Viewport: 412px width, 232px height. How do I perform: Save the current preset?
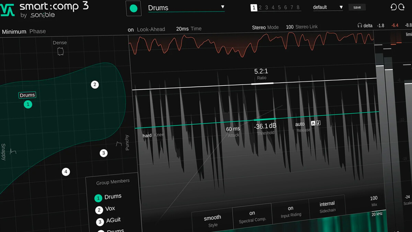[357, 7]
